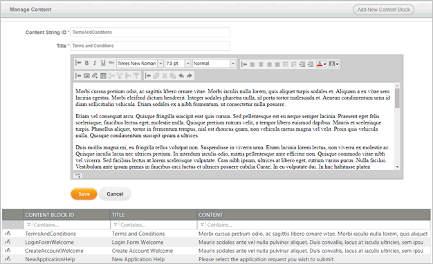
Task: Increase indent of paragraph
Action: pyautogui.click(x=311, y=64)
